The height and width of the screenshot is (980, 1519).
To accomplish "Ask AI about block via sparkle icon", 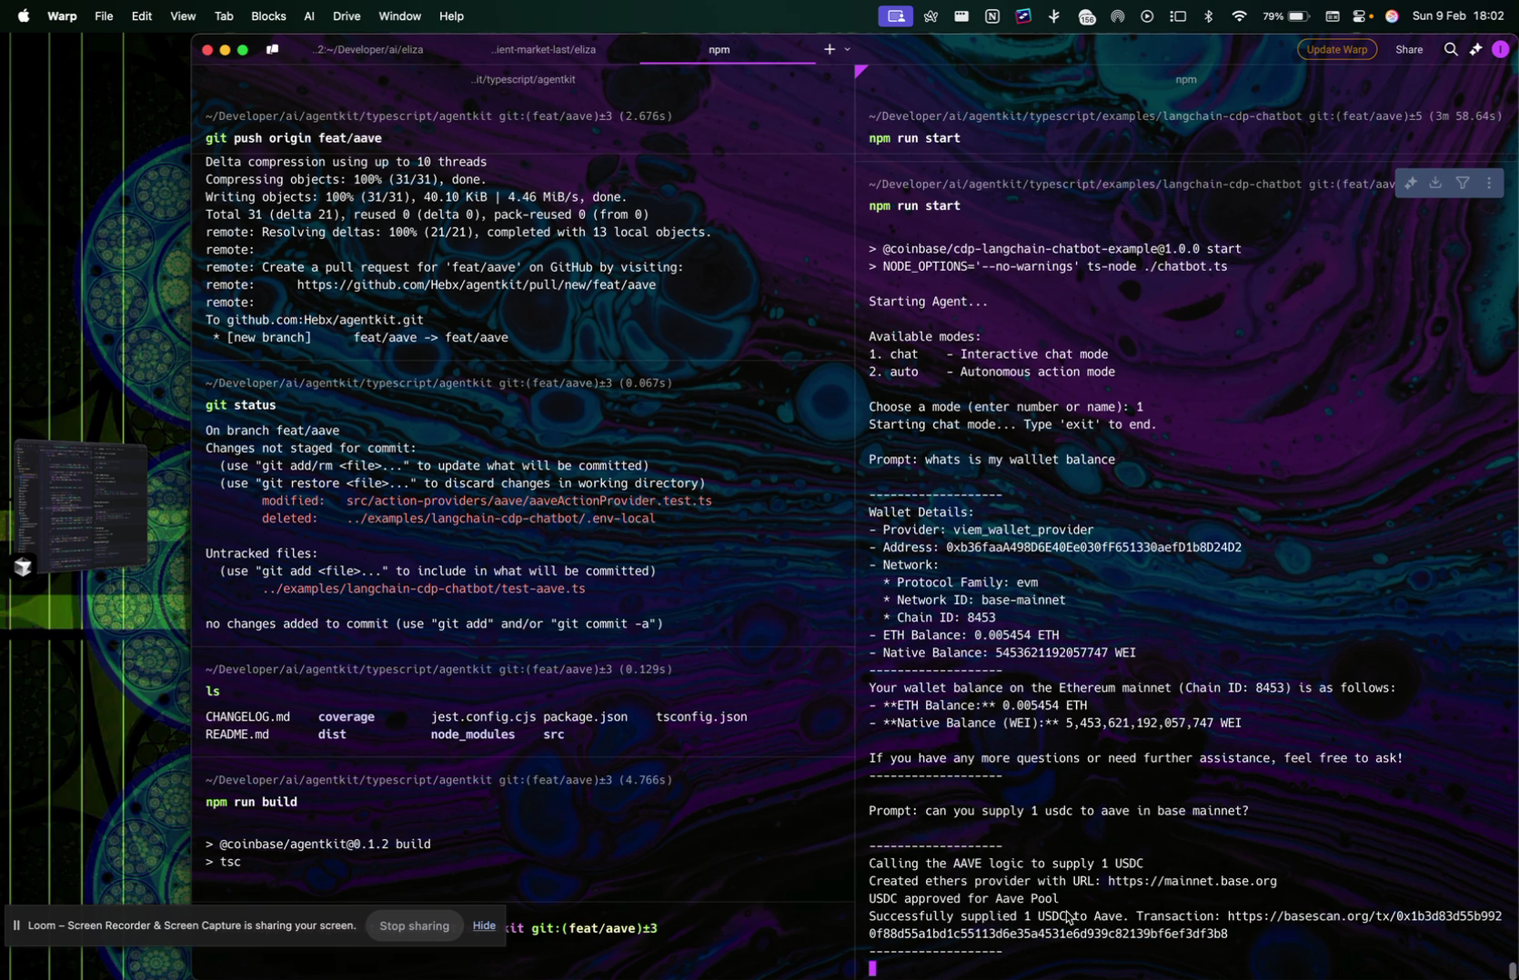I will (x=1410, y=184).
